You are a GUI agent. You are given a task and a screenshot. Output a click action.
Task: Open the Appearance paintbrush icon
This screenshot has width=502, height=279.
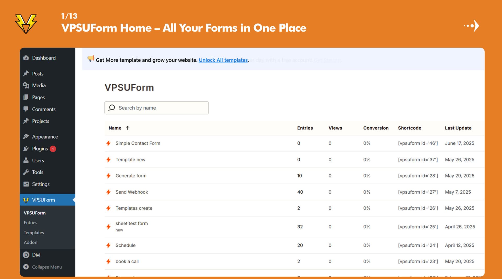coord(26,136)
